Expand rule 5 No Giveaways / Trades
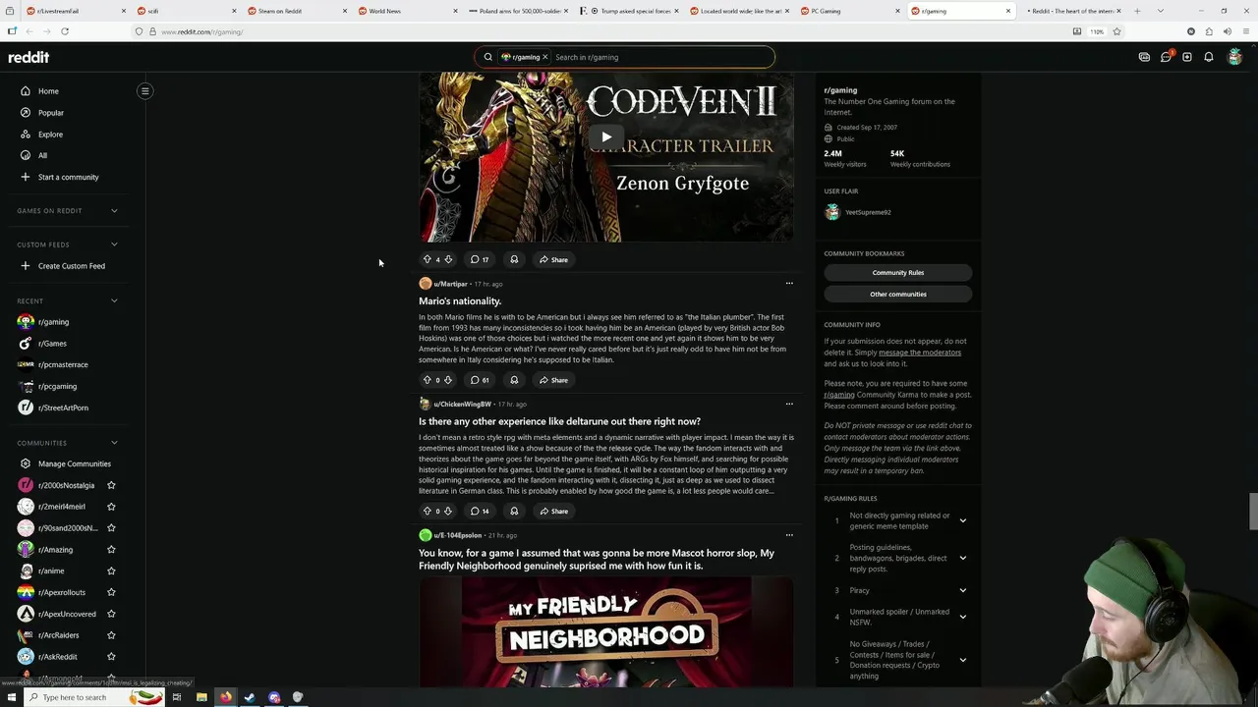 coord(962,660)
